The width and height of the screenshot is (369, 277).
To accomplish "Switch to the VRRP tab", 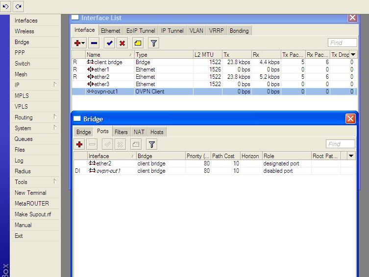I will [x=216, y=31].
